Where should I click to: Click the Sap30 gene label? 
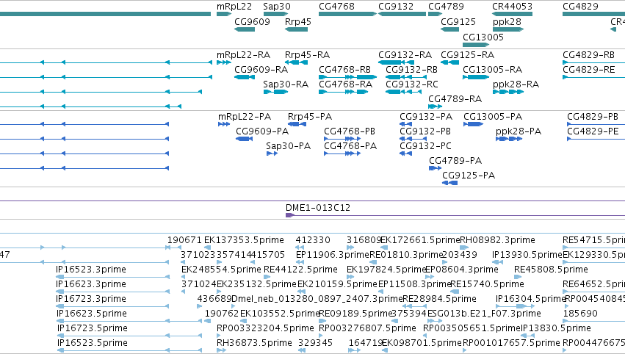pyautogui.click(x=277, y=7)
